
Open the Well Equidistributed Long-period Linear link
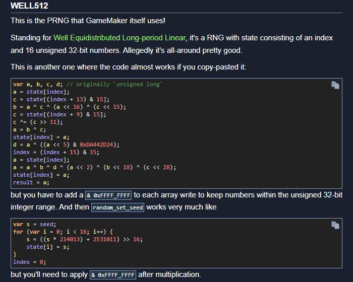(120, 38)
